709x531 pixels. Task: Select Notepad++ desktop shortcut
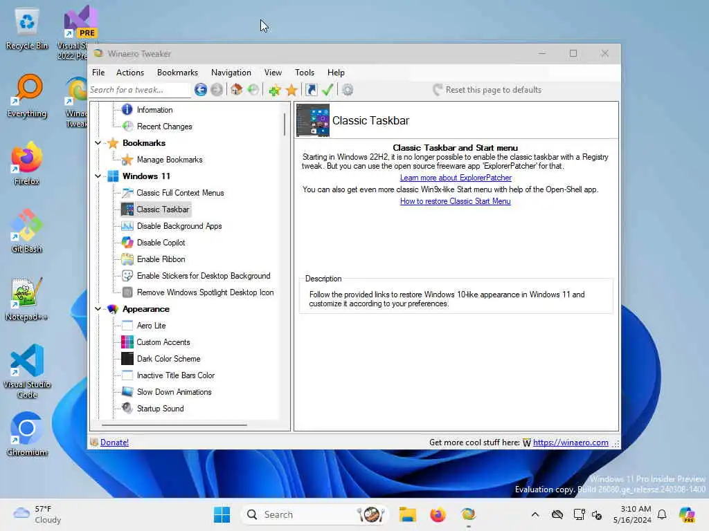[x=27, y=299]
